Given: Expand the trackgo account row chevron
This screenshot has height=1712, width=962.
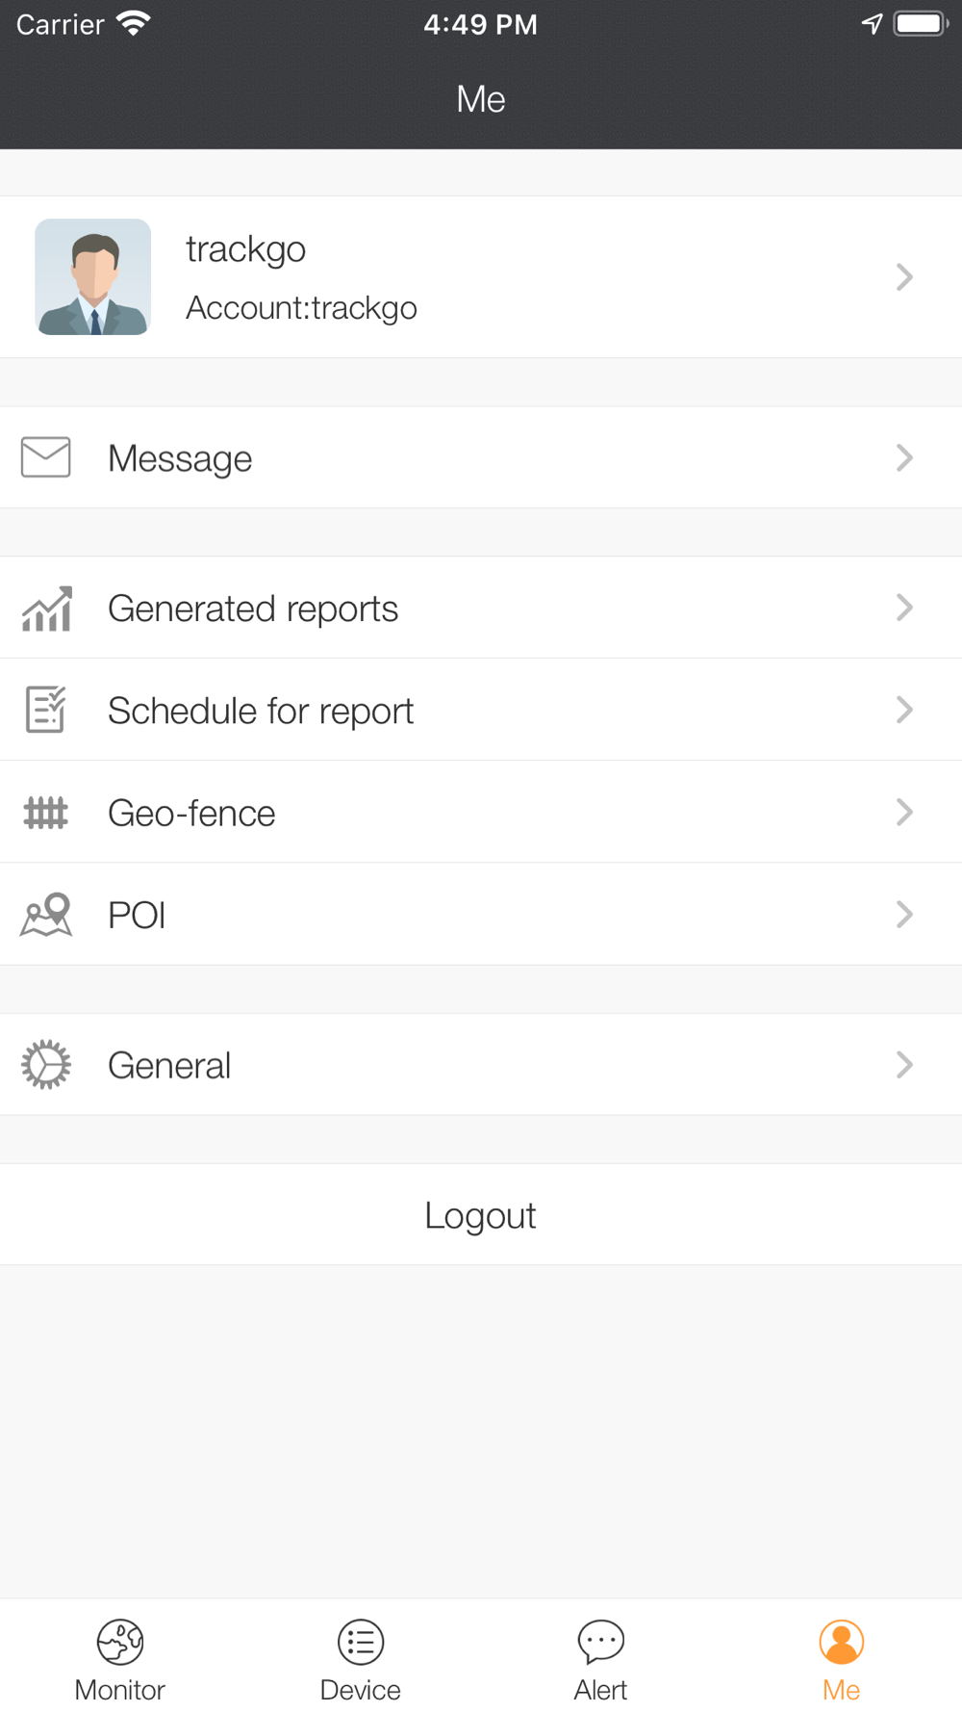Looking at the screenshot, I should pyautogui.click(x=904, y=277).
